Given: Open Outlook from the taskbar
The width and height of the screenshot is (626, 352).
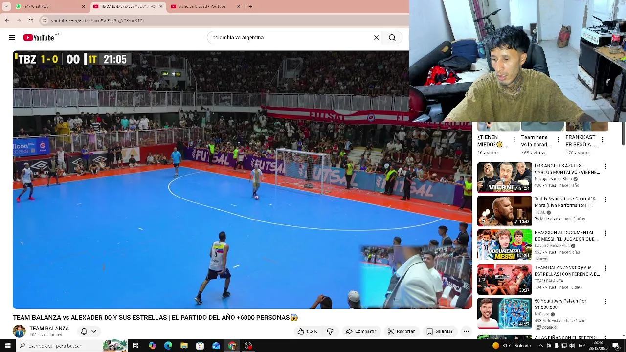Looking at the screenshot, I should (x=216, y=346).
